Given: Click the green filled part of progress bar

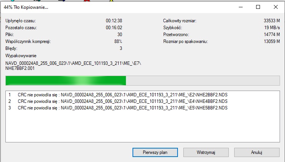Looking at the screenshot, I should 66,81.
